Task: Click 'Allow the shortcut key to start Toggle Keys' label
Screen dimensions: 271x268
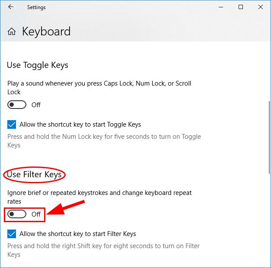Action: [x=80, y=124]
